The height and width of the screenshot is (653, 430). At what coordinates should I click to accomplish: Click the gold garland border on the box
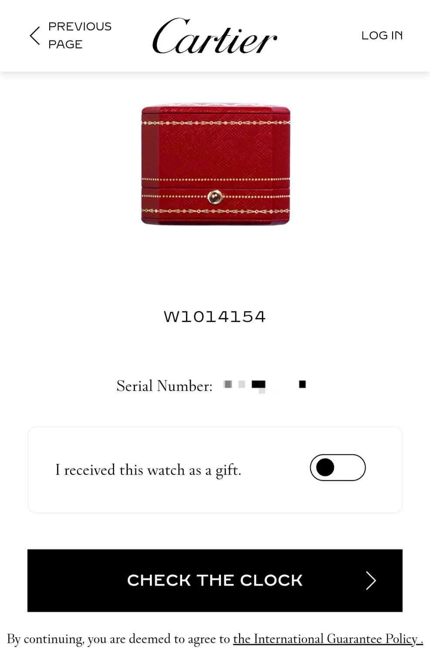coord(216,123)
